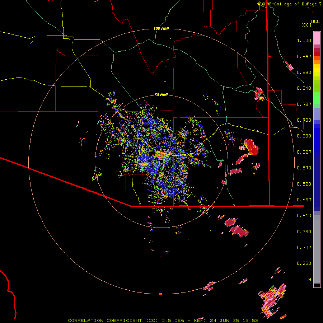323x323 pixels.
Task: Click the 0.840 legend value
Action: point(304,88)
